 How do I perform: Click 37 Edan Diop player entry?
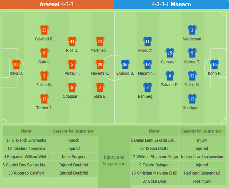tap(154, 181)
